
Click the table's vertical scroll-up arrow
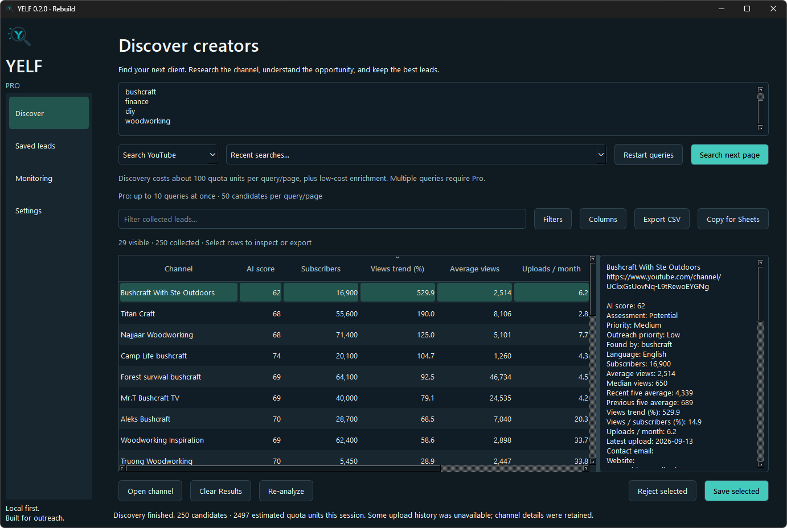pyautogui.click(x=593, y=259)
